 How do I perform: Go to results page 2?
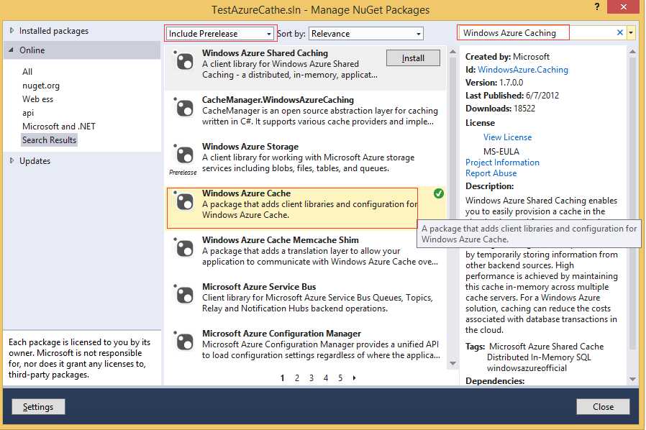tap(296, 378)
